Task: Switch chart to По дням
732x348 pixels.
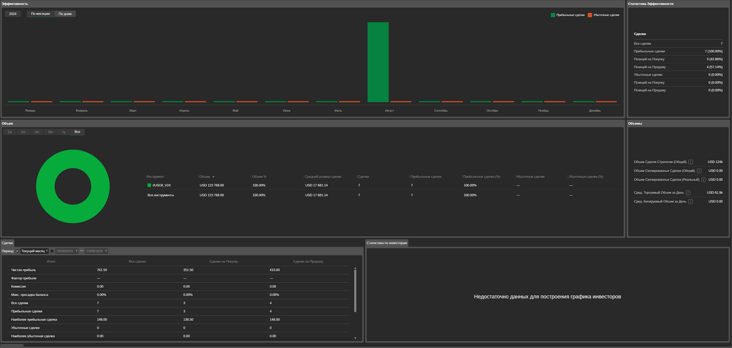Action: point(65,14)
